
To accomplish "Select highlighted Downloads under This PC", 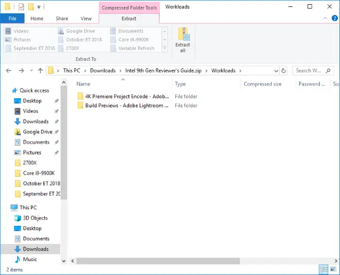I will [30, 249].
